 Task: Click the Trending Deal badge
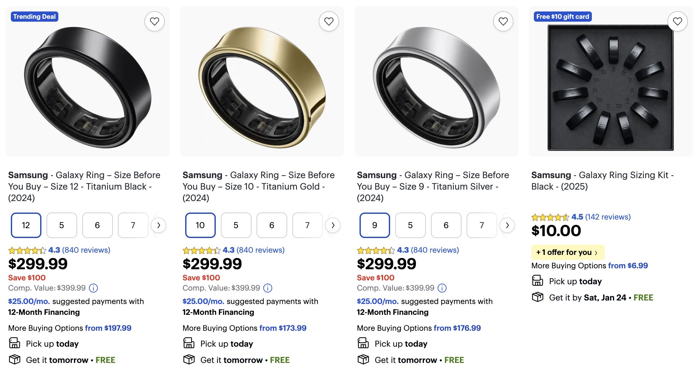[34, 17]
